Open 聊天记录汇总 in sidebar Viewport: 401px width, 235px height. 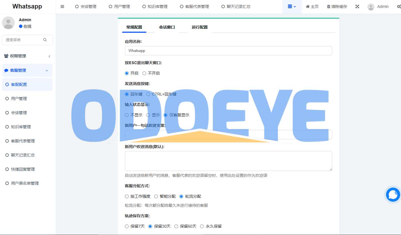27,155
